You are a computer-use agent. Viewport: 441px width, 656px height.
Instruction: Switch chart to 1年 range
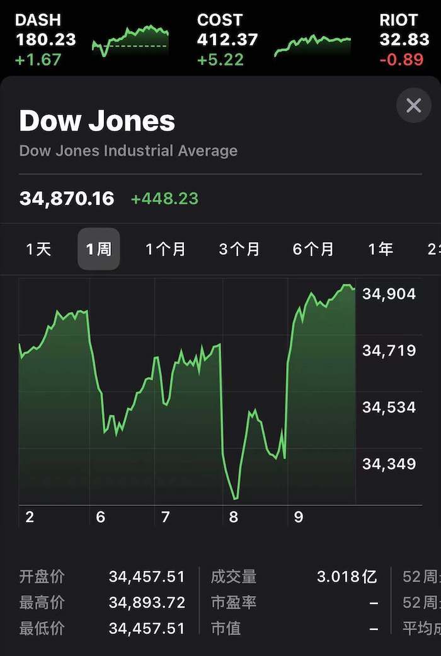click(x=381, y=249)
